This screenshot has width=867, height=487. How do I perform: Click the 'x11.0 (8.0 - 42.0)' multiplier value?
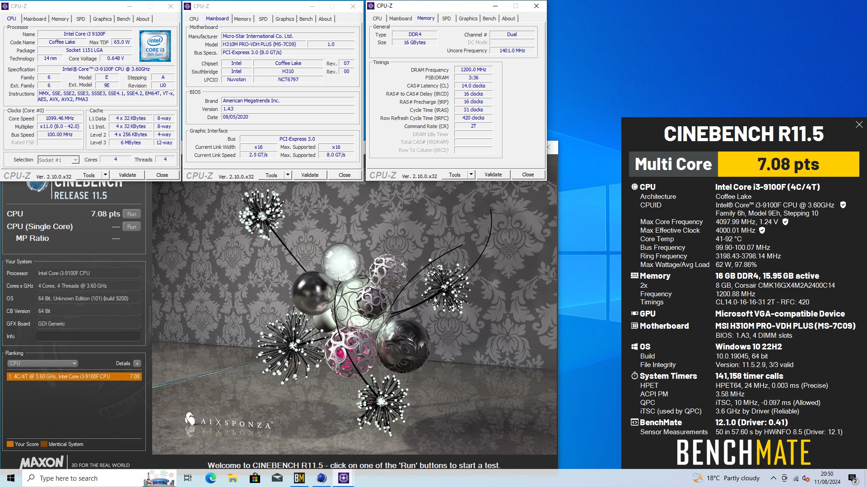point(60,127)
